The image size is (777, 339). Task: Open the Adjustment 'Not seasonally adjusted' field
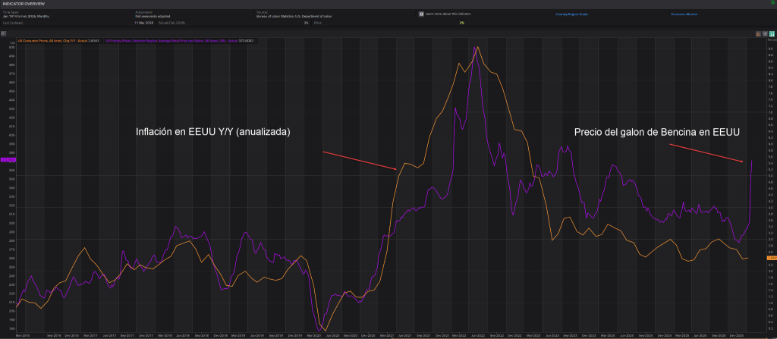(155, 16)
